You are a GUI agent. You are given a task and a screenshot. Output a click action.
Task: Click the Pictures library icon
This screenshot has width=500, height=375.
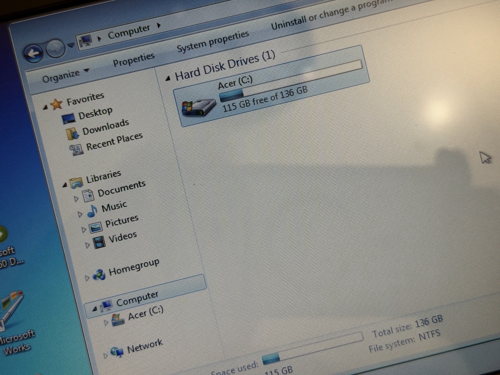96,227
